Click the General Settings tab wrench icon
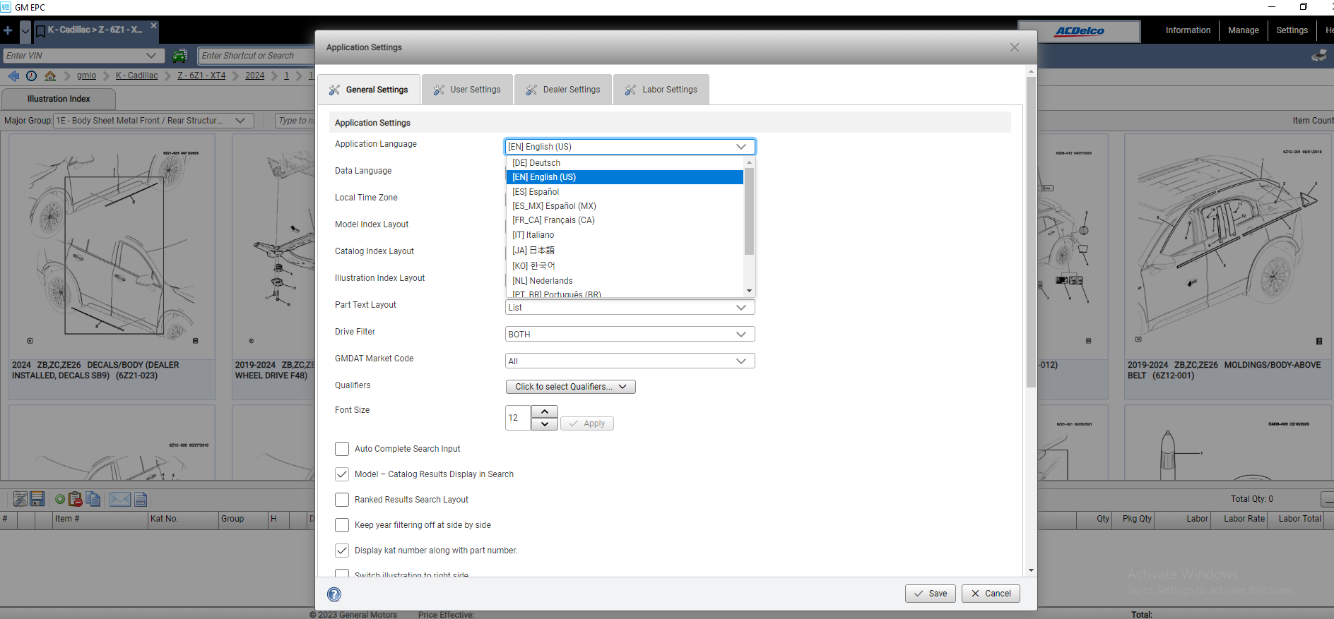1334x619 pixels. (x=334, y=90)
